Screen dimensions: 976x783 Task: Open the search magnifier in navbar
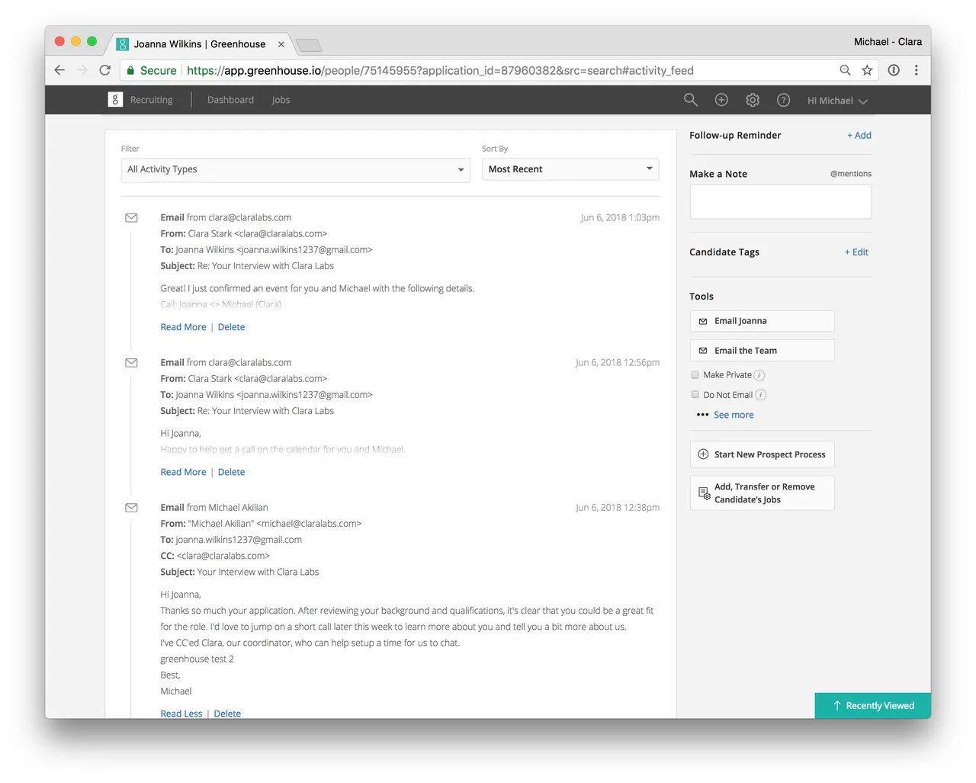point(691,100)
